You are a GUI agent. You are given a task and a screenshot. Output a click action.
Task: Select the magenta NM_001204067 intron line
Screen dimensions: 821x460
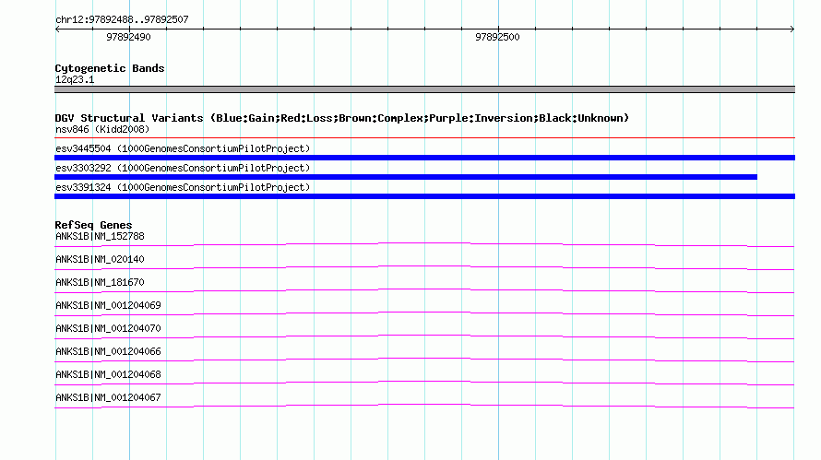point(424,405)
